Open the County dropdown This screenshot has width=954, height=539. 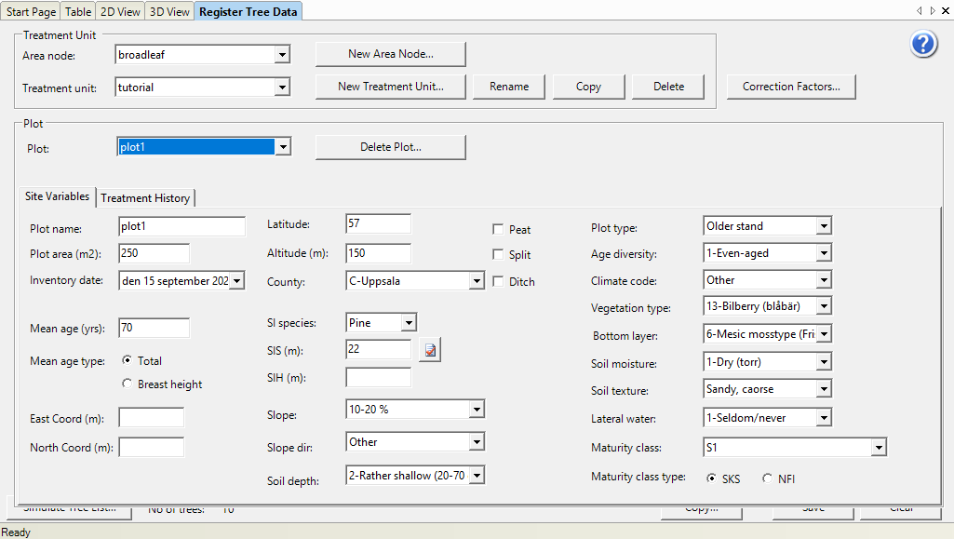coord(477,281)
